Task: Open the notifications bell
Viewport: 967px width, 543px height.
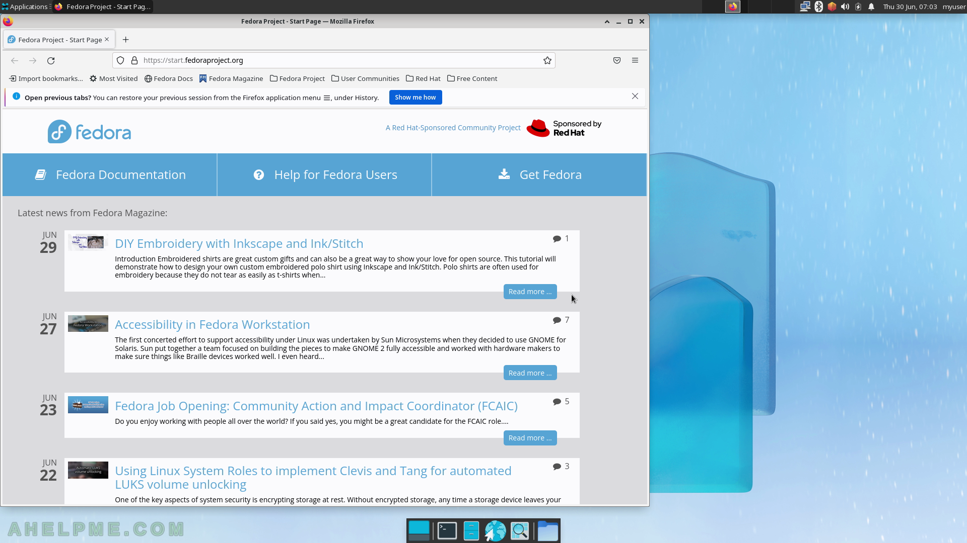Action: (871, 7)
